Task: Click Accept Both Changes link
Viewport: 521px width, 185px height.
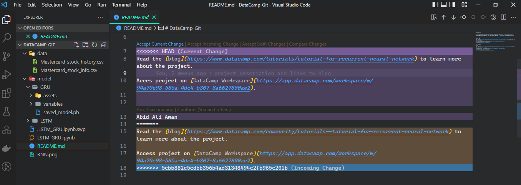Action: point(264,44)
